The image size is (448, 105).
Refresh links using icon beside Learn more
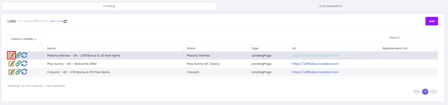click(x=65, y=21)
